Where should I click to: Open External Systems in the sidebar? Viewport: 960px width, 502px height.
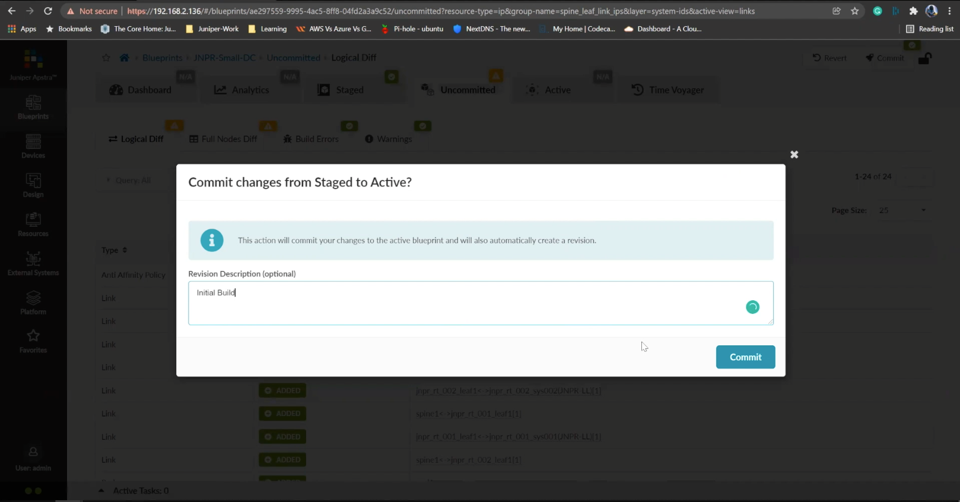[33, 264]
